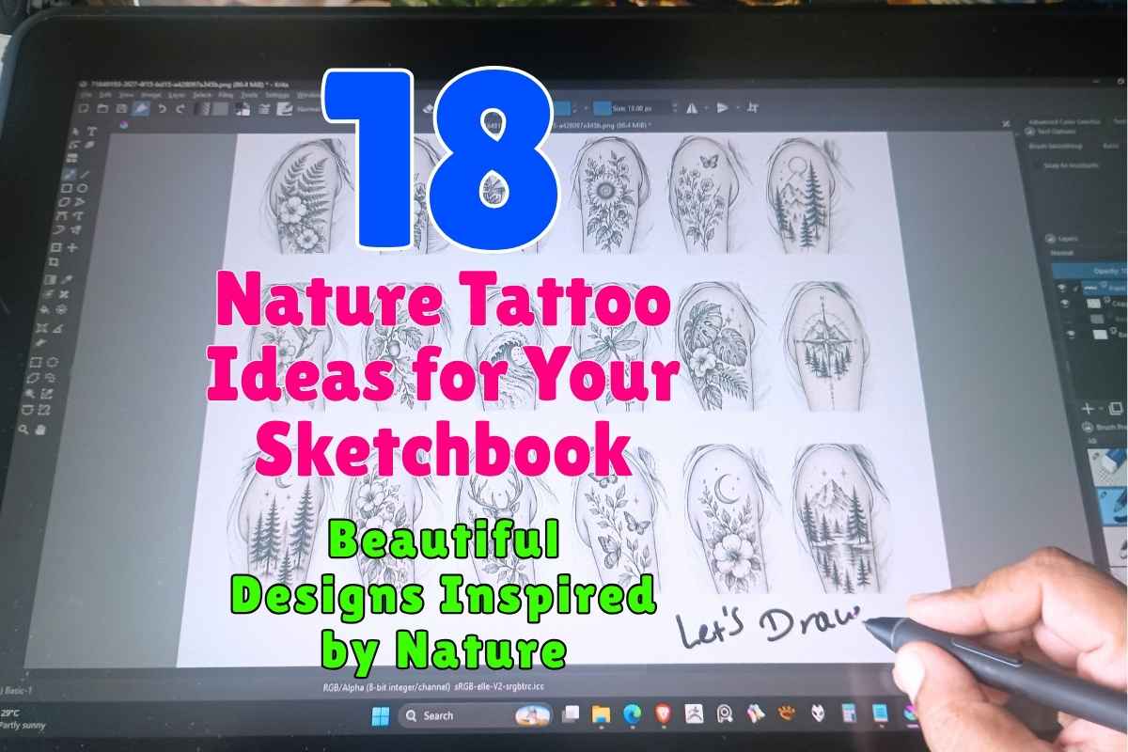Viewport: 1128px width, 752px height.
Task: Open the brush preset chooser icon
Action: pos(285,108)
